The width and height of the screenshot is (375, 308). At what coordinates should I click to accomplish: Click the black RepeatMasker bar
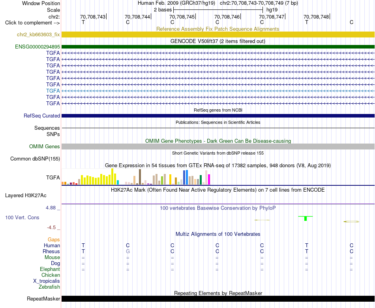(218, 299)
